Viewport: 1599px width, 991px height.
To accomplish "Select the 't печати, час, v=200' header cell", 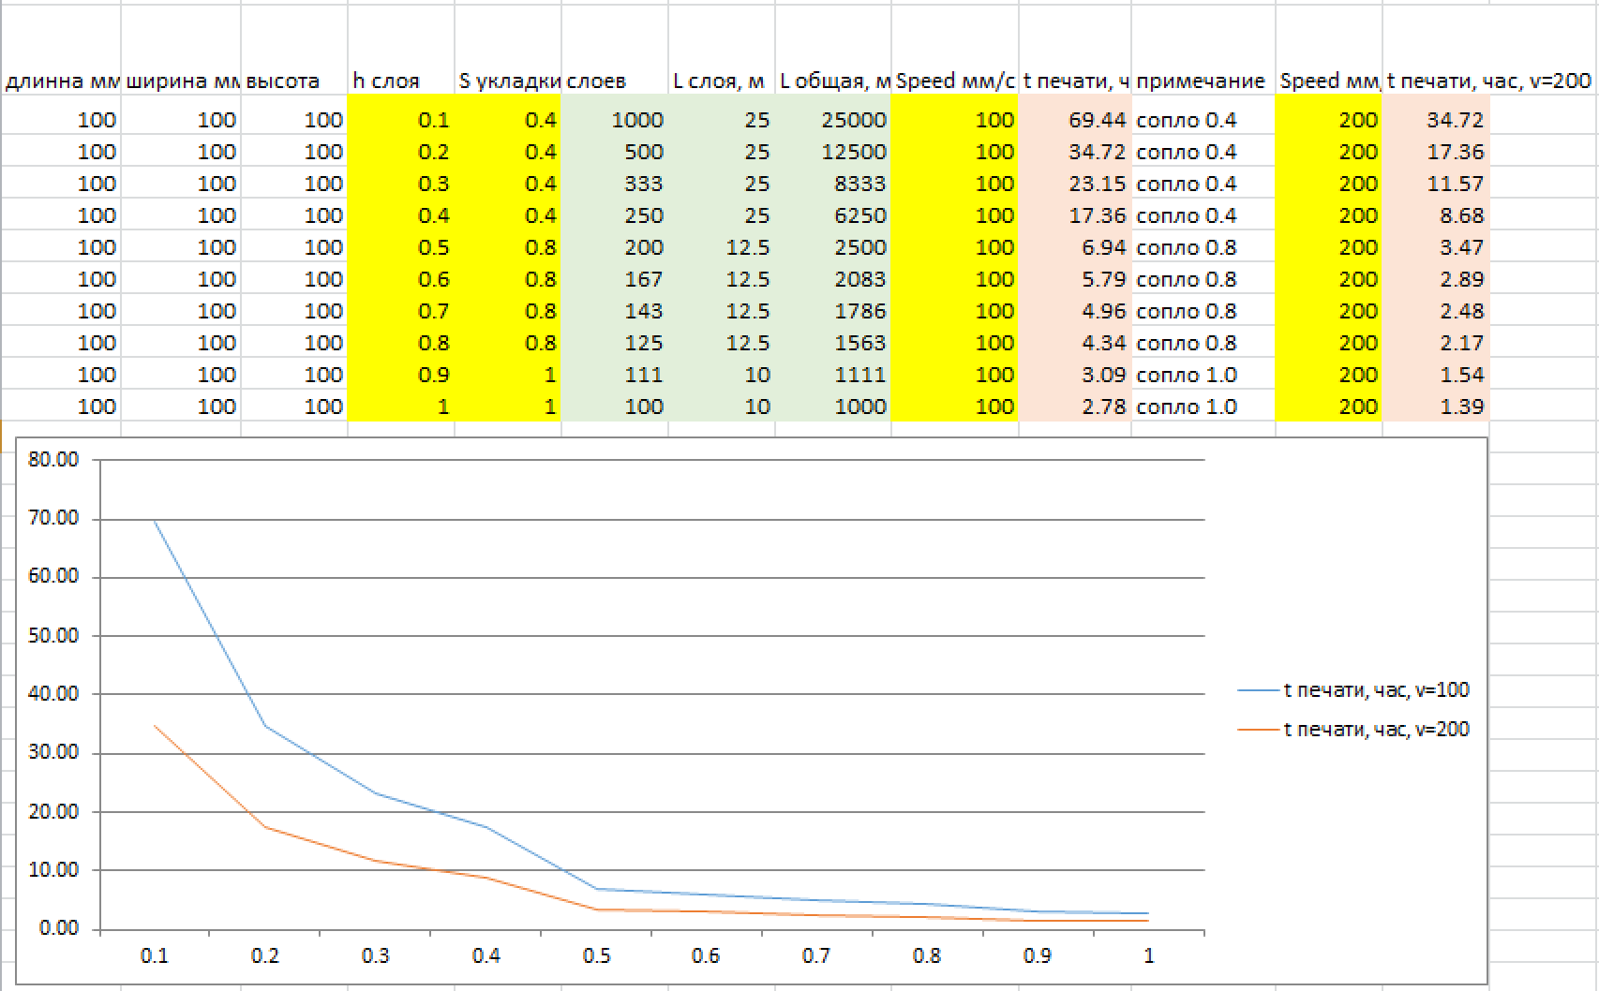I will coord(1488,81).
